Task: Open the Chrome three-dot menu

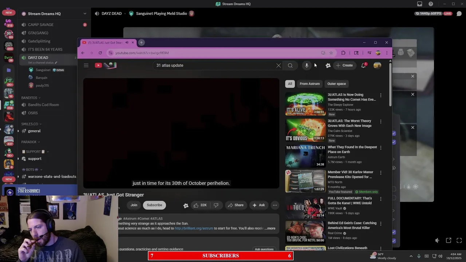Action: (x=387, y=53)
